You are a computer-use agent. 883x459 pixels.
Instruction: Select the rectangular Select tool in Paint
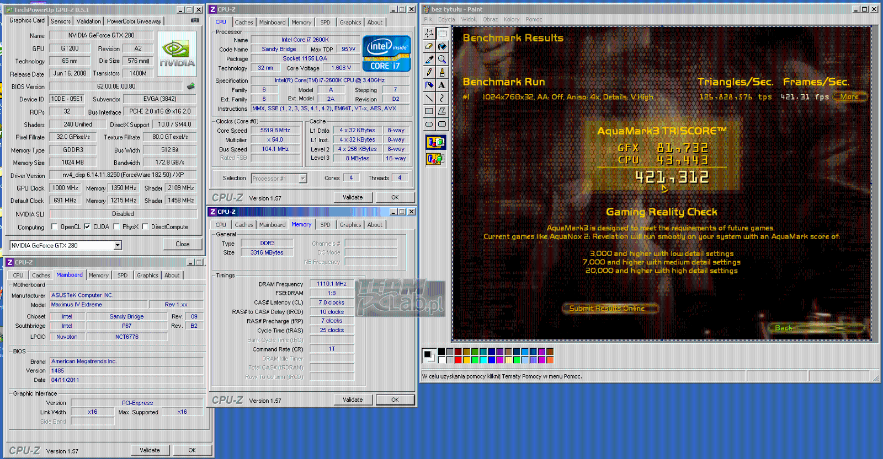point(442,33)
